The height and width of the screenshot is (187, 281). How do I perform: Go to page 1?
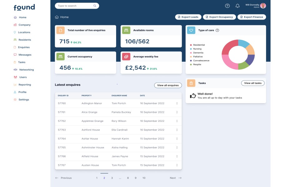[x=97, y=178]
